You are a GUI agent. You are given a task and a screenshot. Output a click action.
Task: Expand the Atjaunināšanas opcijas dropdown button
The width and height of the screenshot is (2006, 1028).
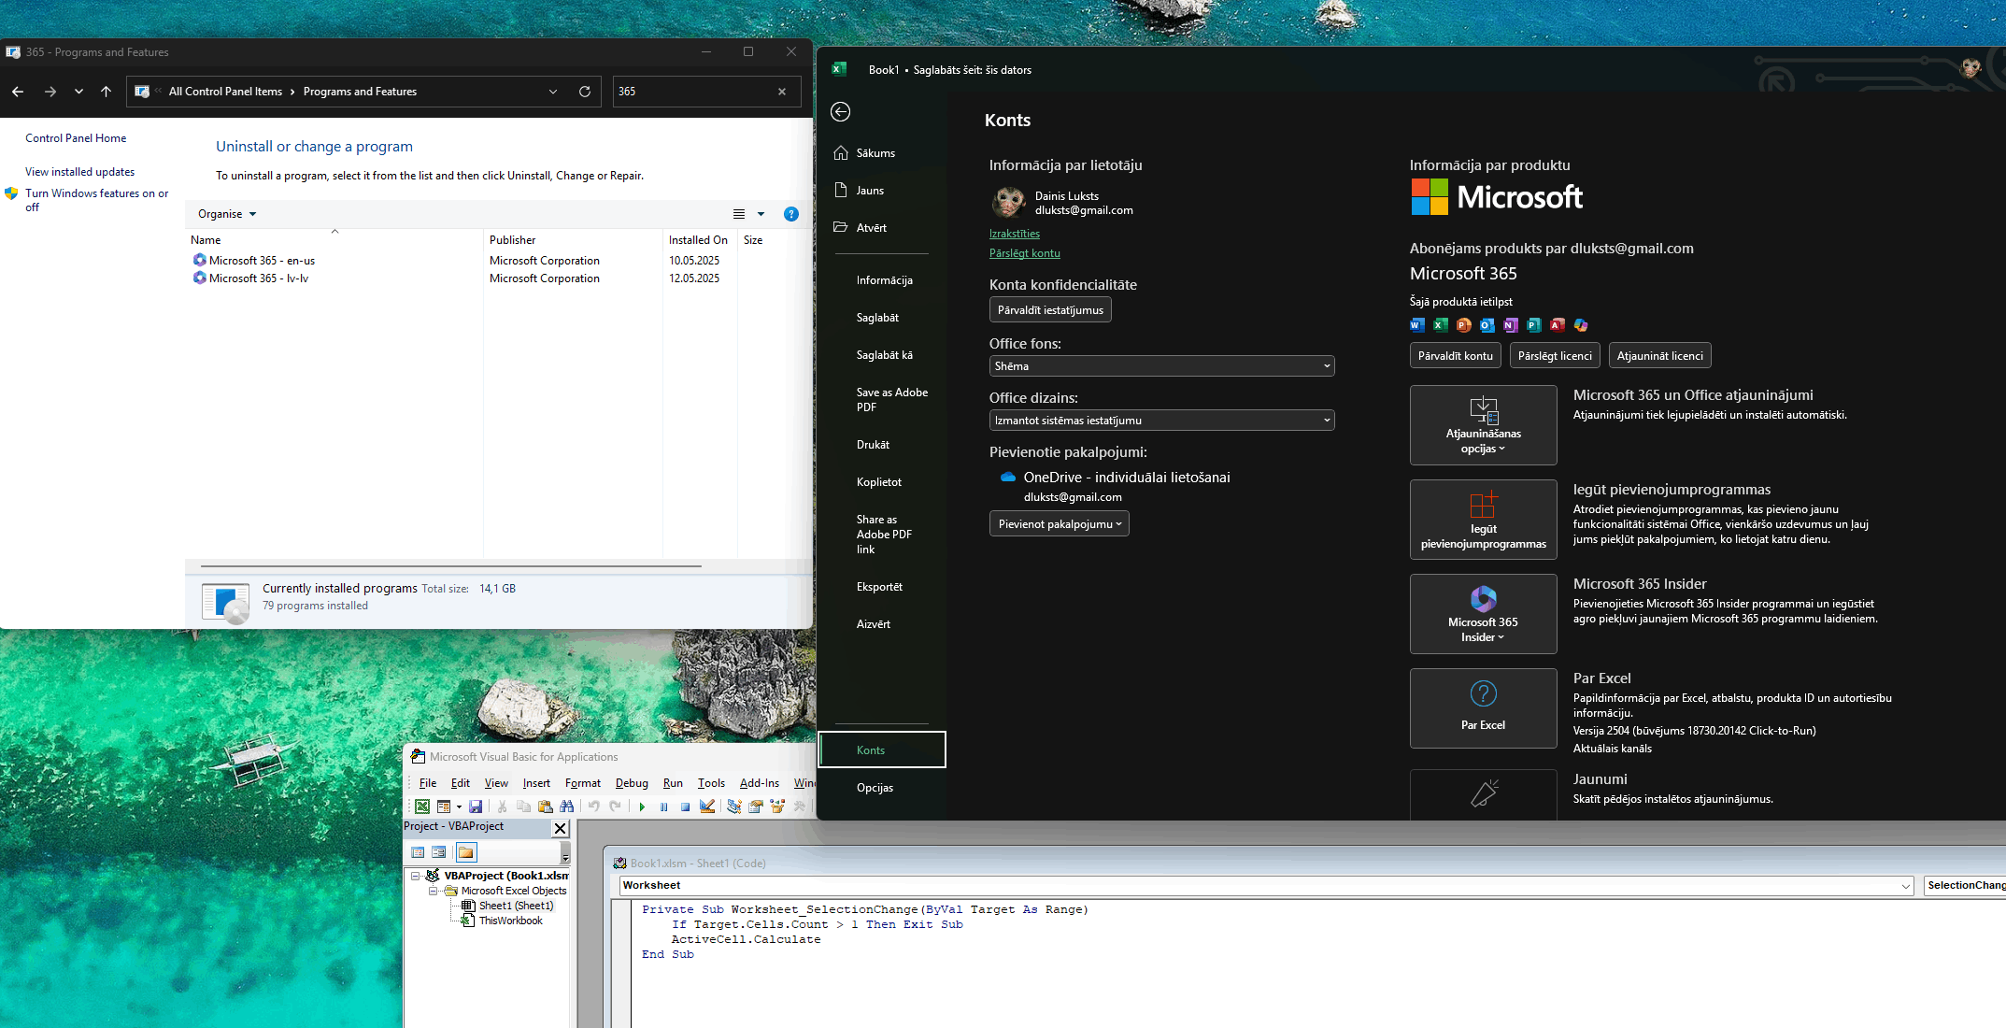(x=1483, y=425)
